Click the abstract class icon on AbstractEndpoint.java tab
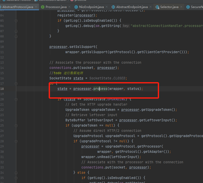This screenshot has height=183, width=203. 113,7
